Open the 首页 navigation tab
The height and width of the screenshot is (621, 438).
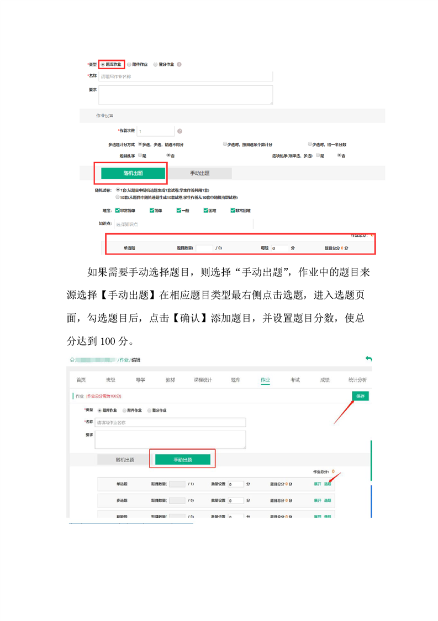click(x=81, y=380)
